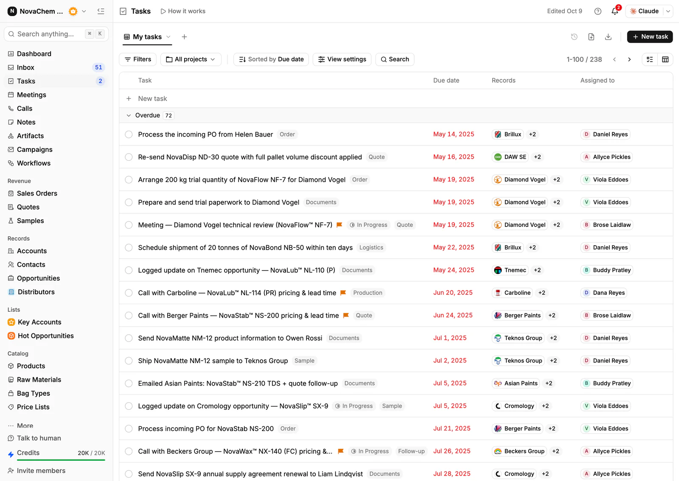This screenshot has height=481, width=679.
Task: Click the How it works link
Action: [x=183, y=11]
